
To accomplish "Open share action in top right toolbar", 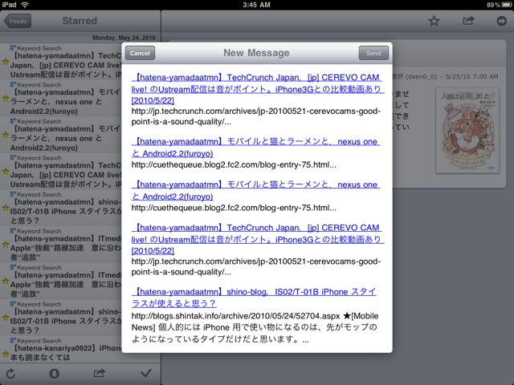I will (x=468, y=21).
